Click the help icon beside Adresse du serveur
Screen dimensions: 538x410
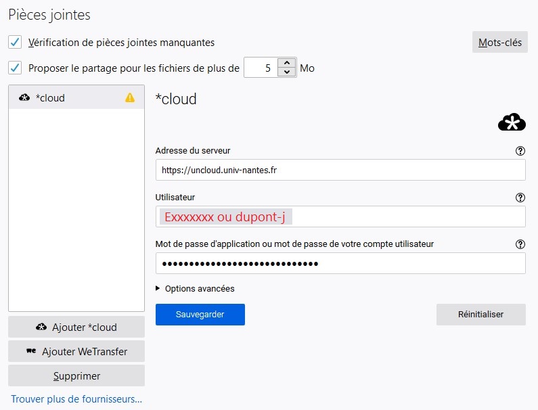(520, 151)
